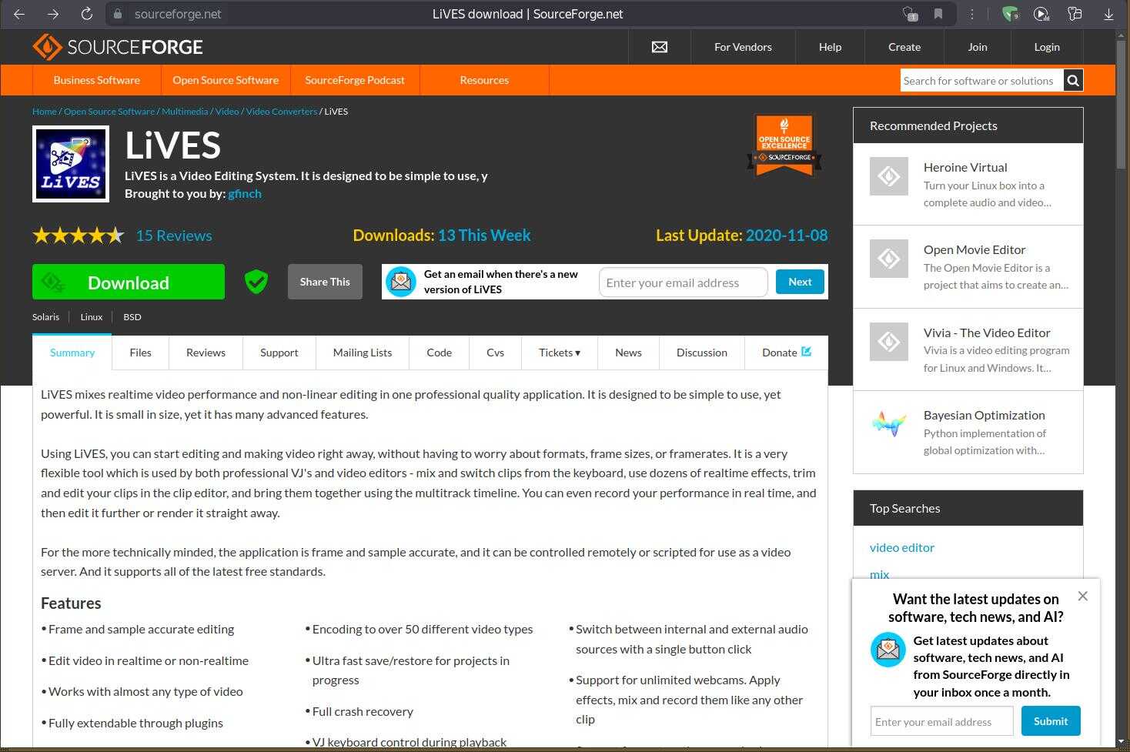The height and width of the screenshot is (752, 1130).
Task: Click Next to subscribe to LiVES updates
Action: point(800,282)
